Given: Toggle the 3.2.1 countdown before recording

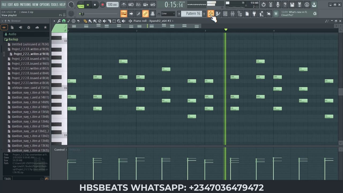Looking at the screenshot, I should 138,5.
